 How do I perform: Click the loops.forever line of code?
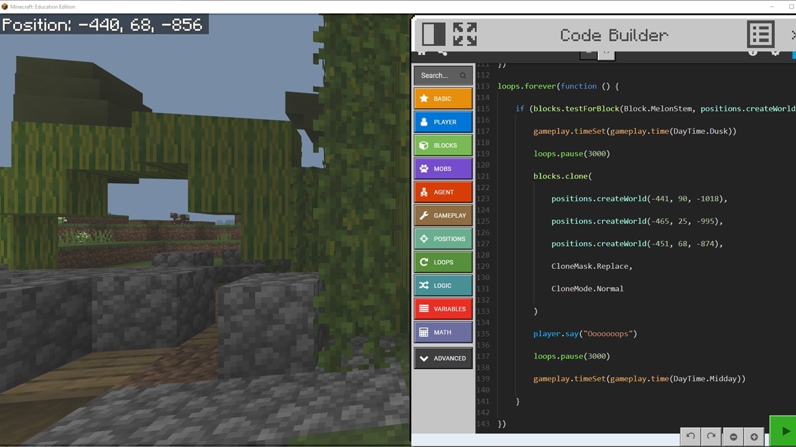[558, 86]
